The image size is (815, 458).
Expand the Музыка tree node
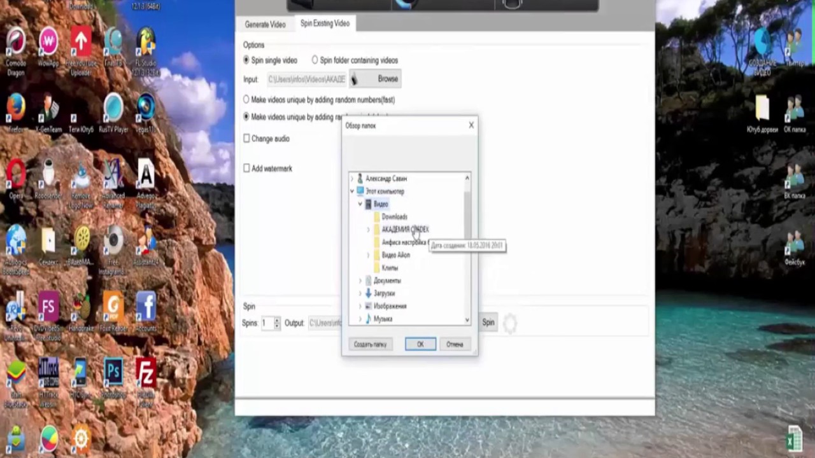360,319
